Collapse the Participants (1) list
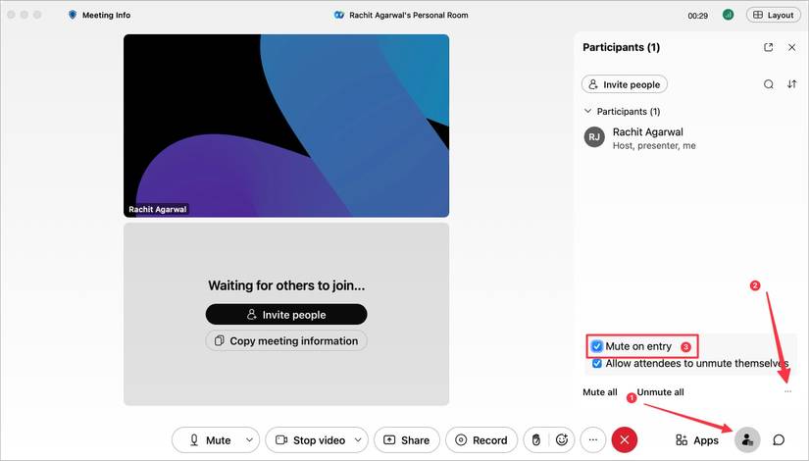The width and height of the screenshot is (809, 461). (x=588, y=112)
